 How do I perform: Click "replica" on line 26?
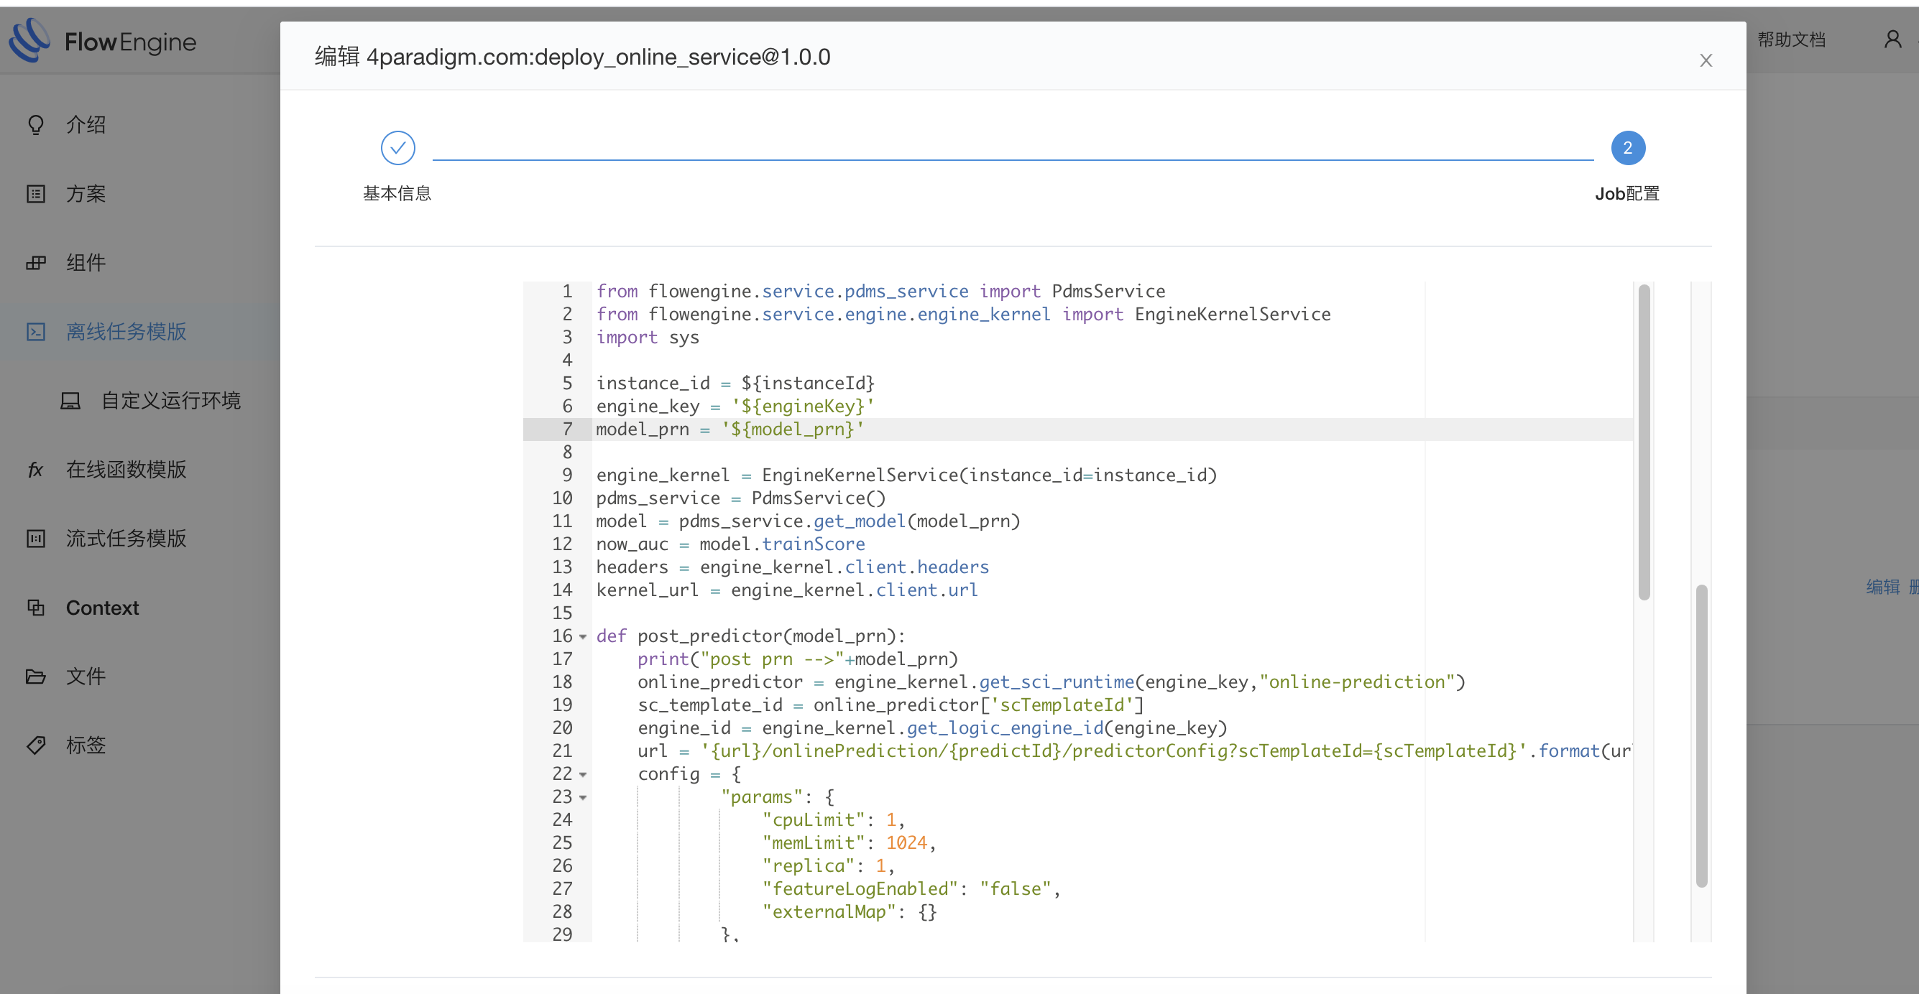pos(809,867)
